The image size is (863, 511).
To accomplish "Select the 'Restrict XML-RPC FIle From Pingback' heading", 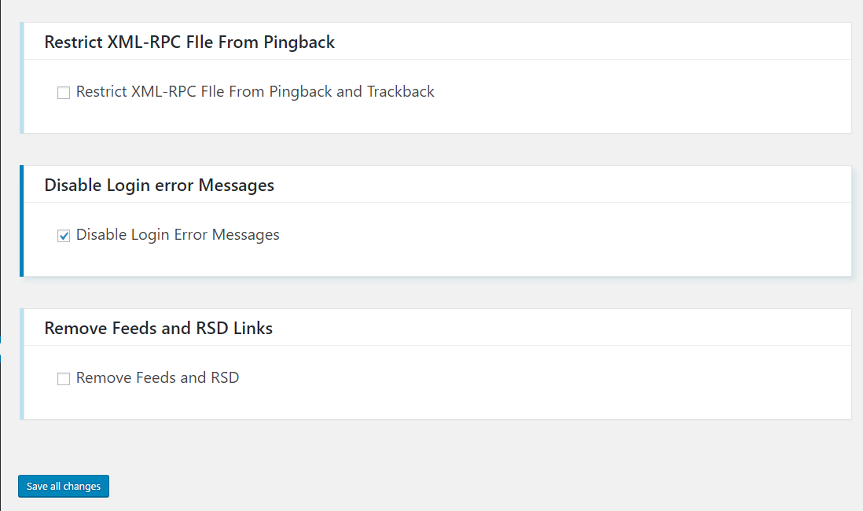I will coord(189,42).
